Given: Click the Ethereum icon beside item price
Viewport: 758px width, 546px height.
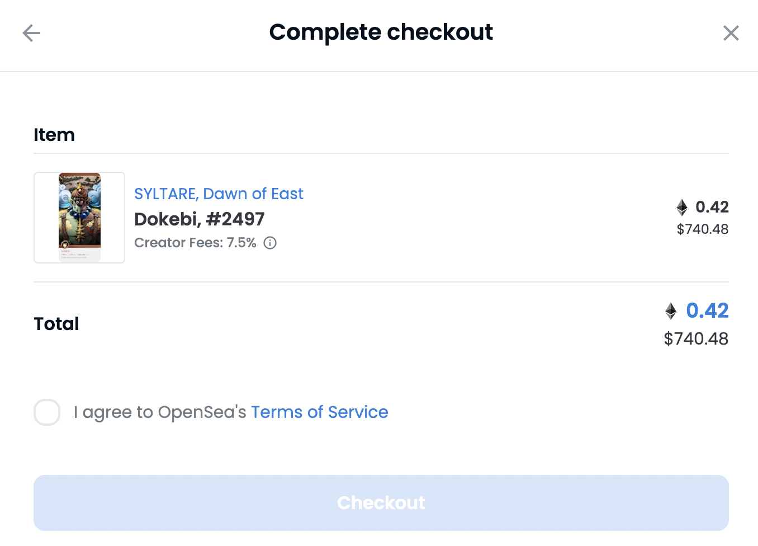Looking at the screenshot, I should tap(682, 208).
